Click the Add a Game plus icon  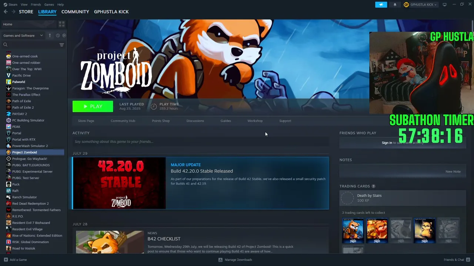[x=6, y=260]
